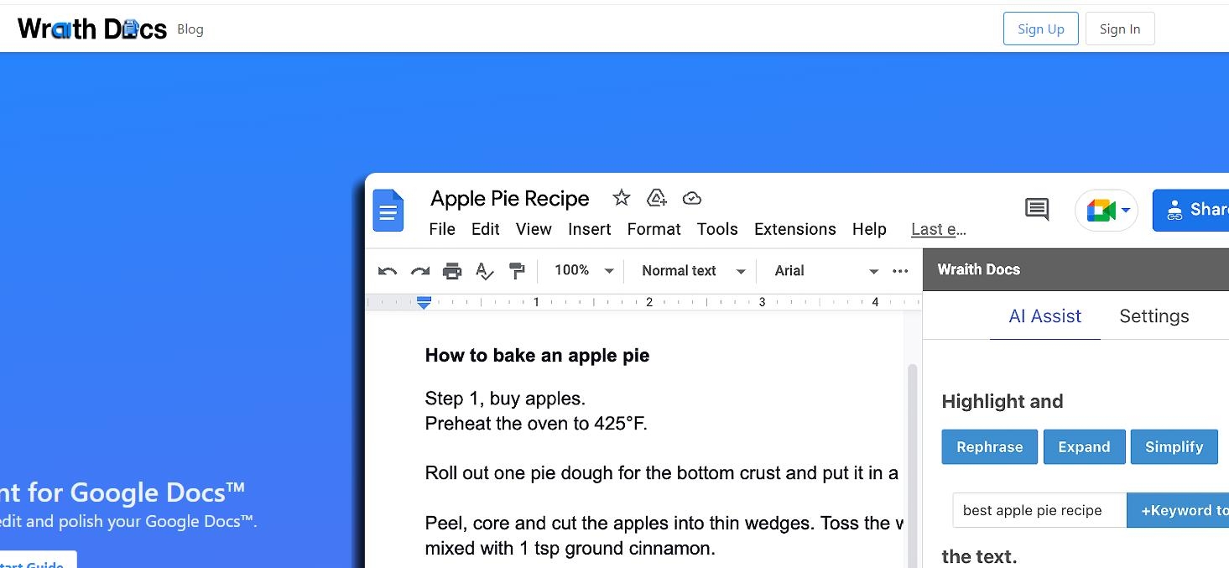Click the line 'Step 1, buy apples.'

pyautogui.click(x=505, y=399)
